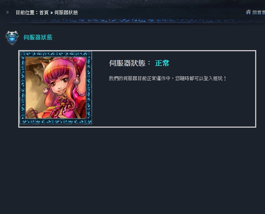Image resolution: width=265 pixels, height=214 pixels.
Task: Click the ornate blue frame above the portrait
Action: (x=56, y=54)
